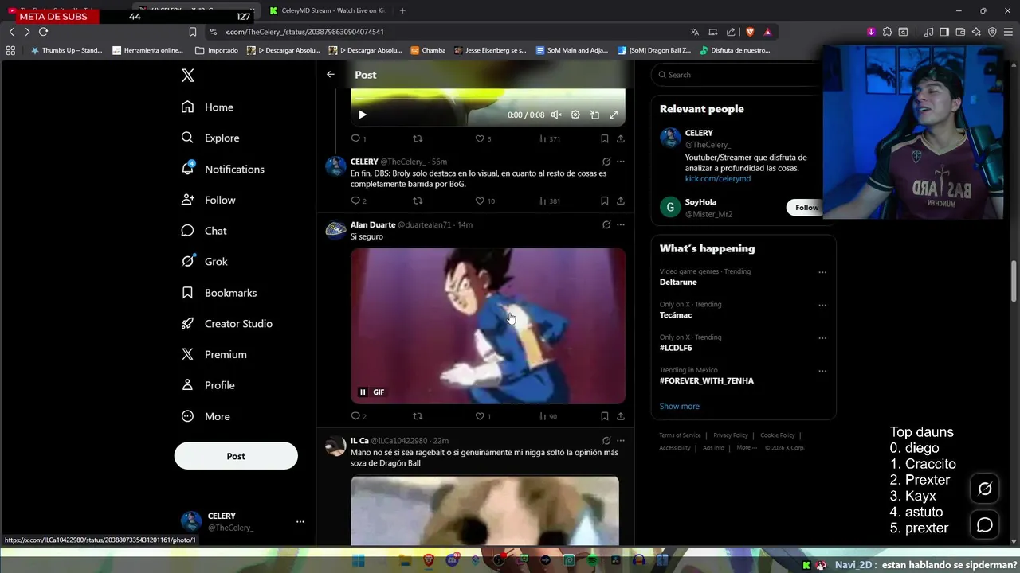This screenshot has width=1020, height=573.
Task: Follow SoyHola in Relevant people
Action: 805,208
